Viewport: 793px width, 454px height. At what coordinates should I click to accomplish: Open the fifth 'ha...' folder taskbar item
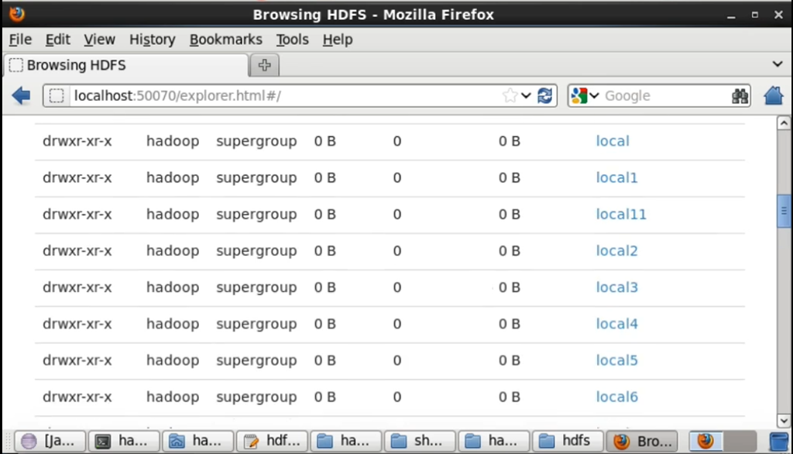pyautogui.click(x=345, y=442)
